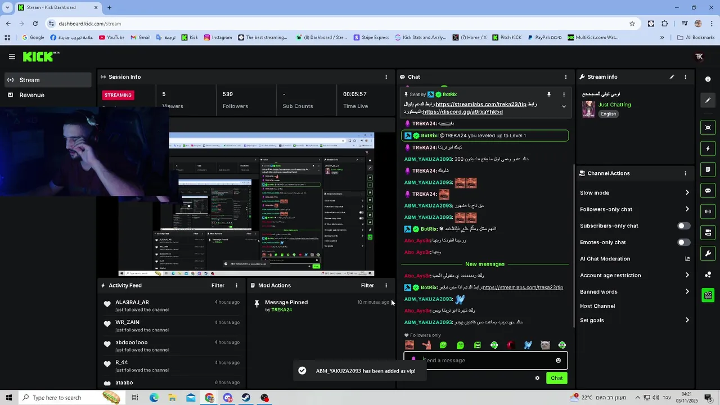Toggle the lightning bolt icon in right sidebar
The width and height of the screenshot is (720, 405).
[708, 148]
